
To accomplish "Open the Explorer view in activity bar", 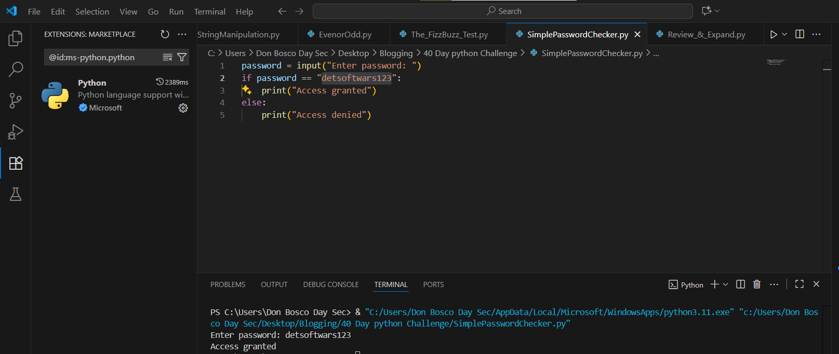I will [x=16, y=38].
